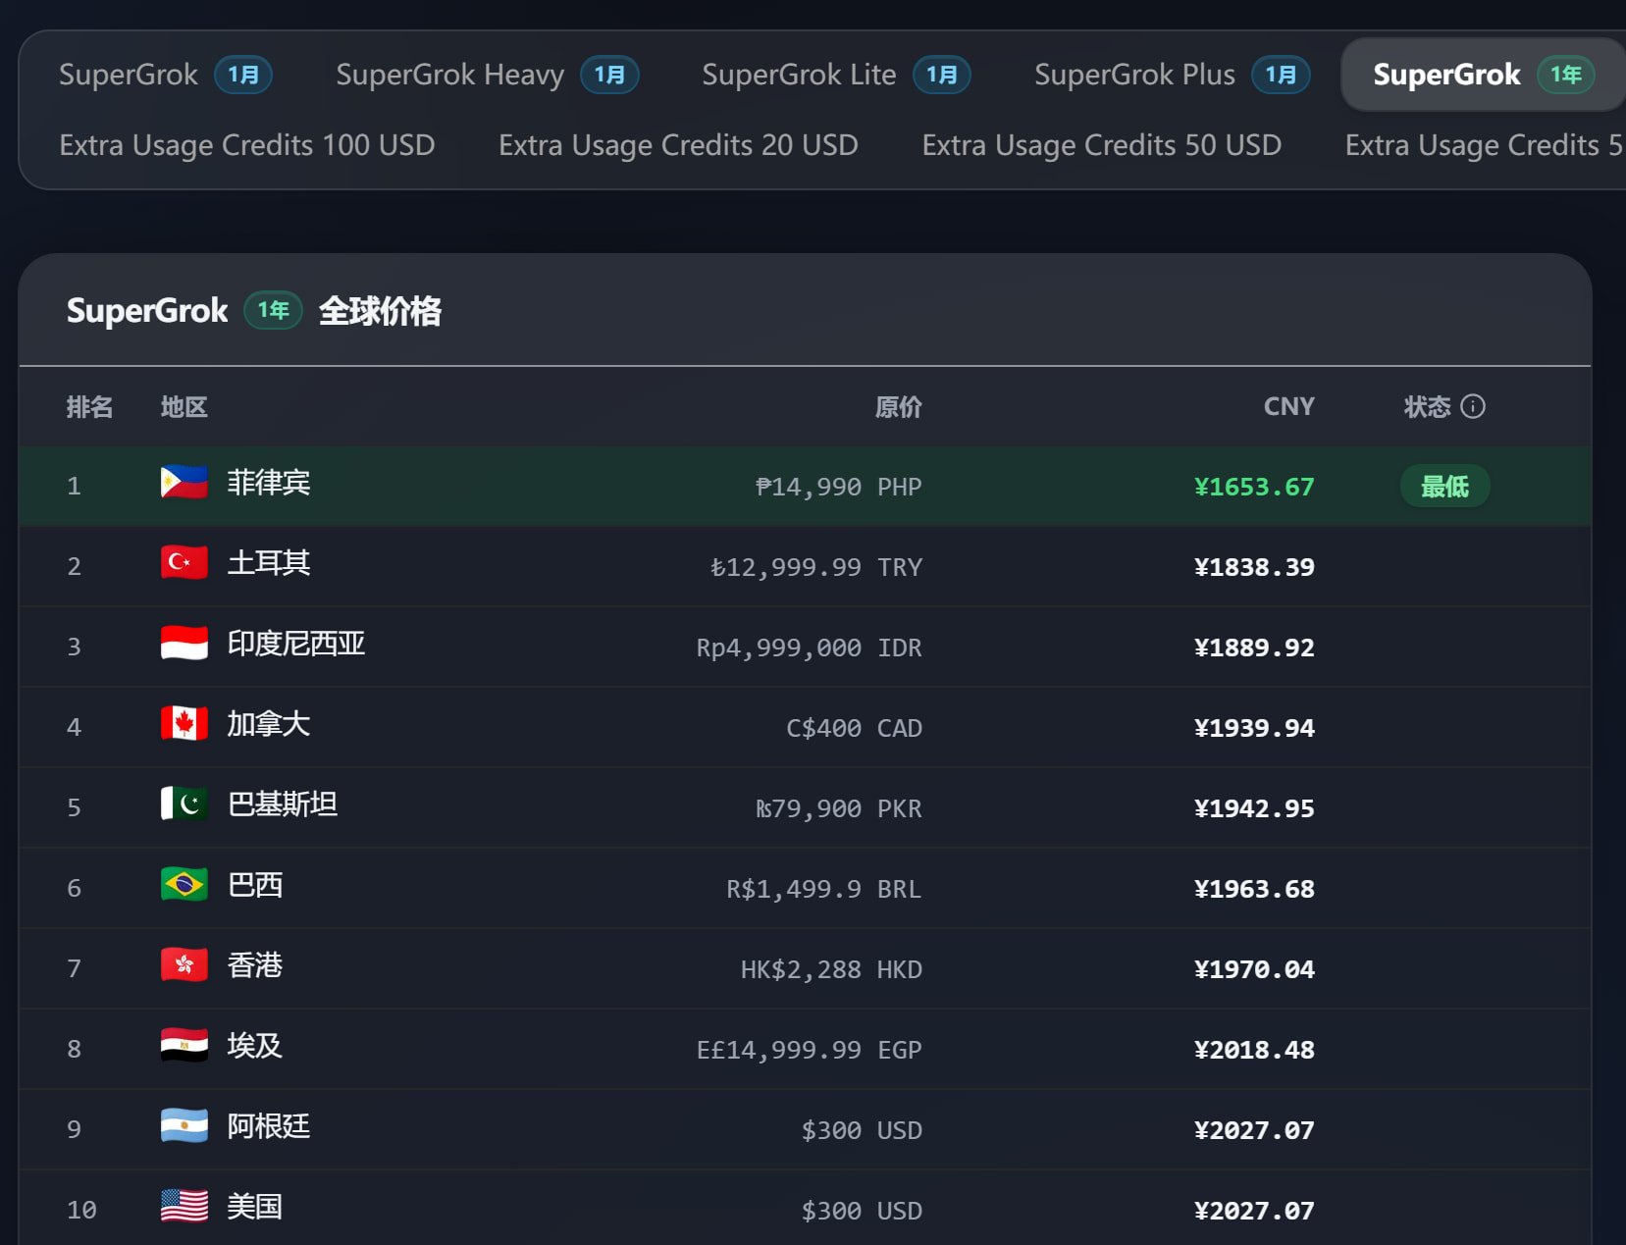1626x1245 pixels.
Task: Click the ₨79,900 PKR original price
Action: pos(839,808)
